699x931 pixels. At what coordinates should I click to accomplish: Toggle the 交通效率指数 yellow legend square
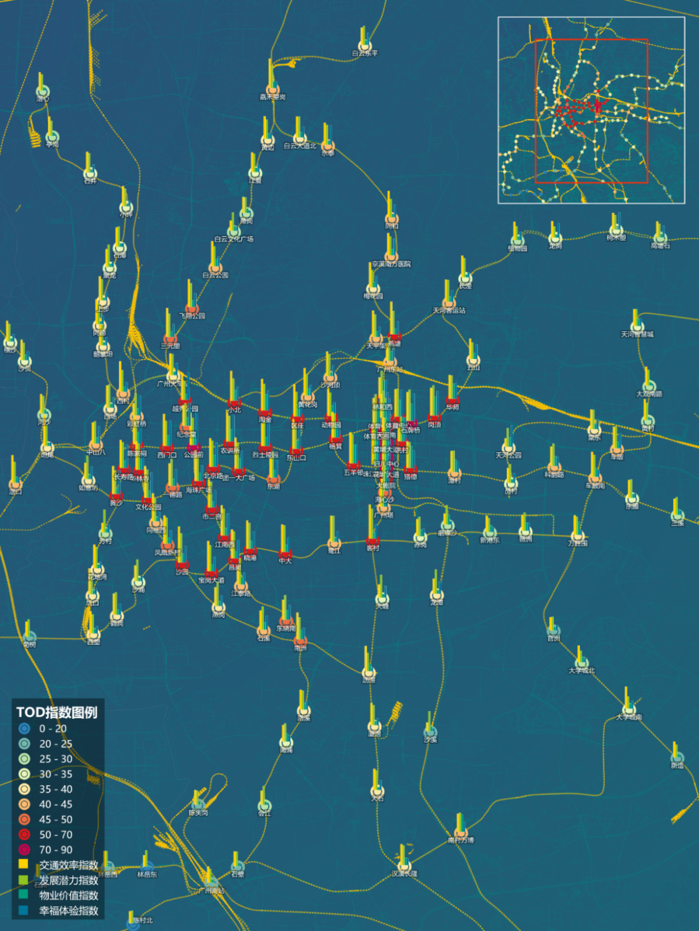(24, 864)
